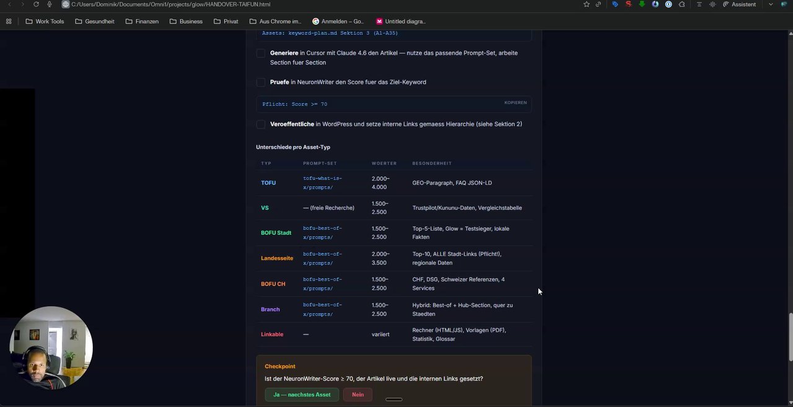Bookmark this page with the star icon
This screenshot has width=793, height=407.
click(587, 4)
